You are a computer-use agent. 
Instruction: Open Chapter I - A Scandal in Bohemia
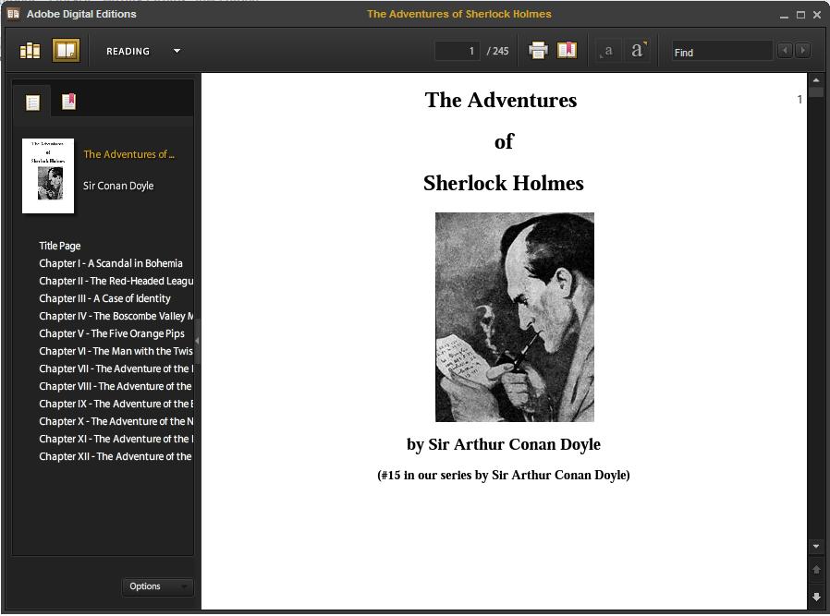pos(111,263)
